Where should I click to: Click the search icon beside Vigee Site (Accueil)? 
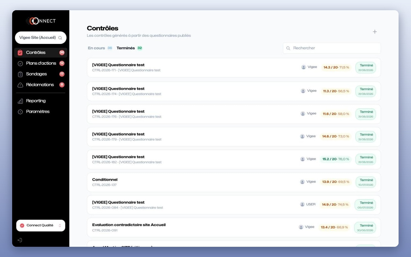point(60,38)
